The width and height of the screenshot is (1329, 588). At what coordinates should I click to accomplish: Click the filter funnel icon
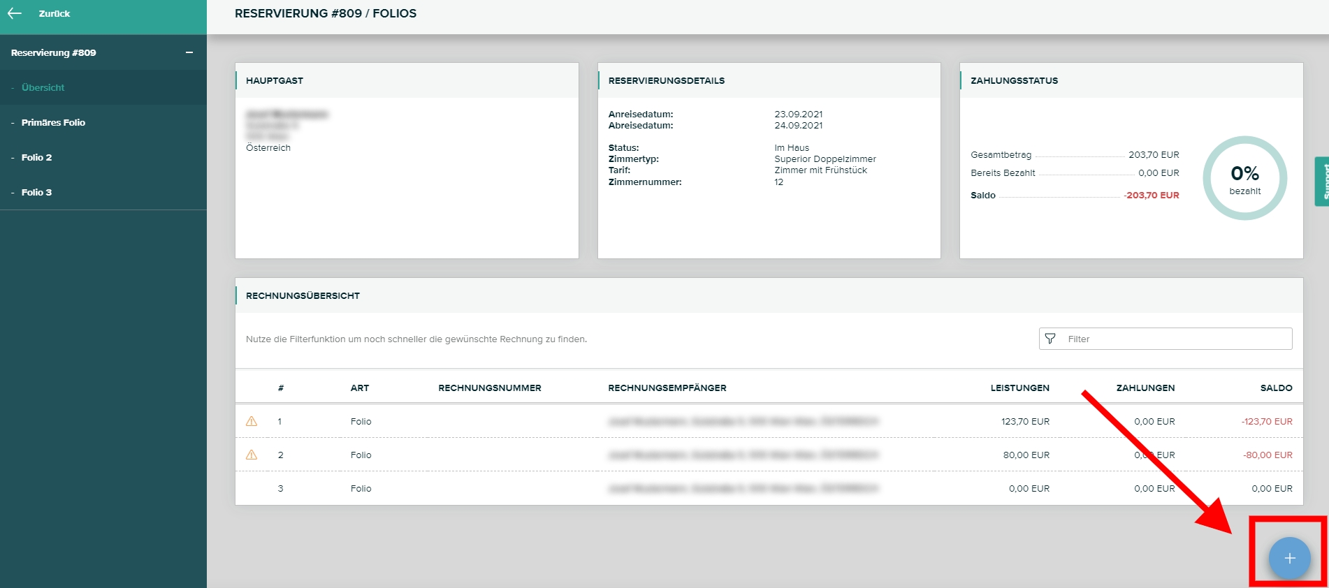(x=1050, y=339)
